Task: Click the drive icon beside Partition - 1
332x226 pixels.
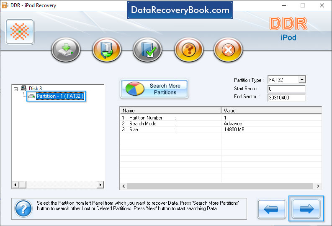Action: [x=31, y=96]
